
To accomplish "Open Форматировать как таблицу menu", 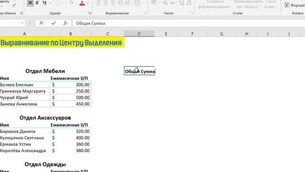I will tap(248, 4).
